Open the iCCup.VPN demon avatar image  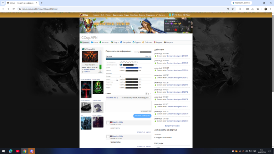tap(90, 57)
